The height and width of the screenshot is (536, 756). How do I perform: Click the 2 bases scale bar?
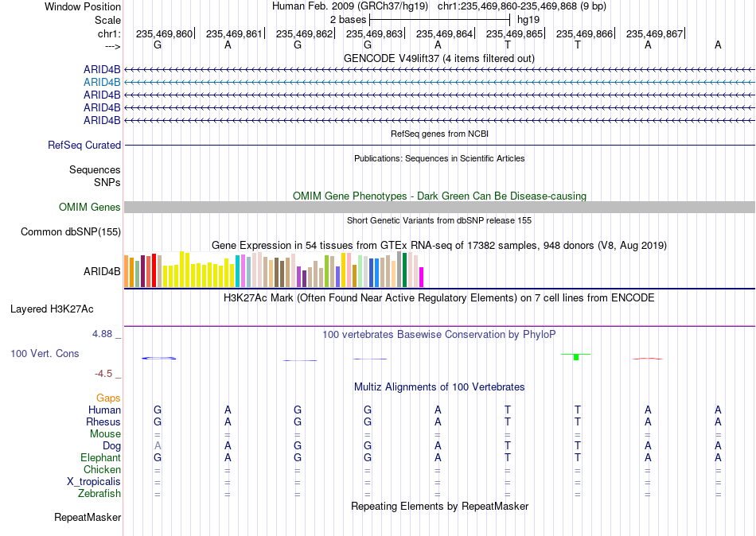pyautogui.click(x=439, y=20)
